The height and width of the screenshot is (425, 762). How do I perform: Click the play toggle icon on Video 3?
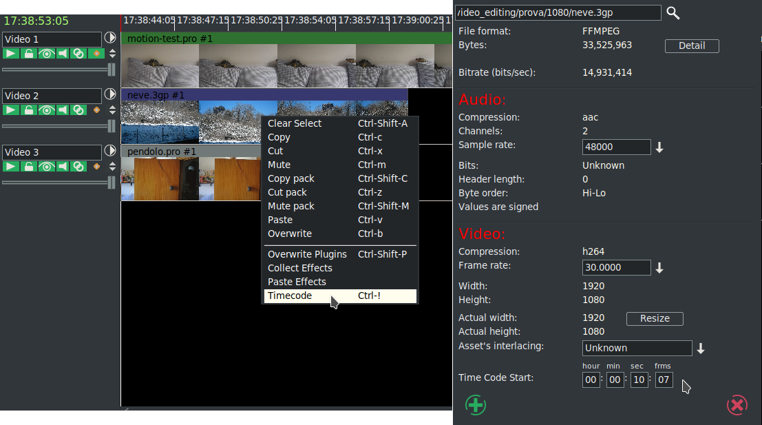click(11, 166)
